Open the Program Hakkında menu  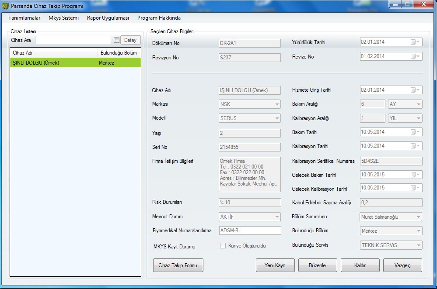(x=159, y=18)
